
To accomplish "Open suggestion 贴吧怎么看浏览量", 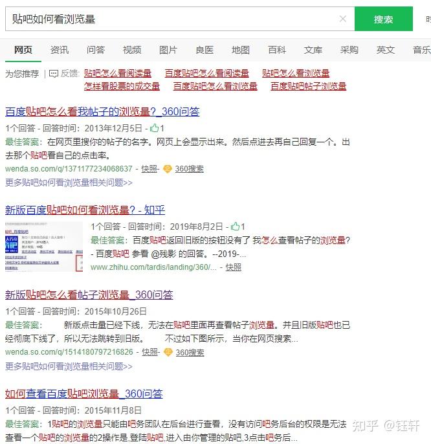I will pos(296,73).
